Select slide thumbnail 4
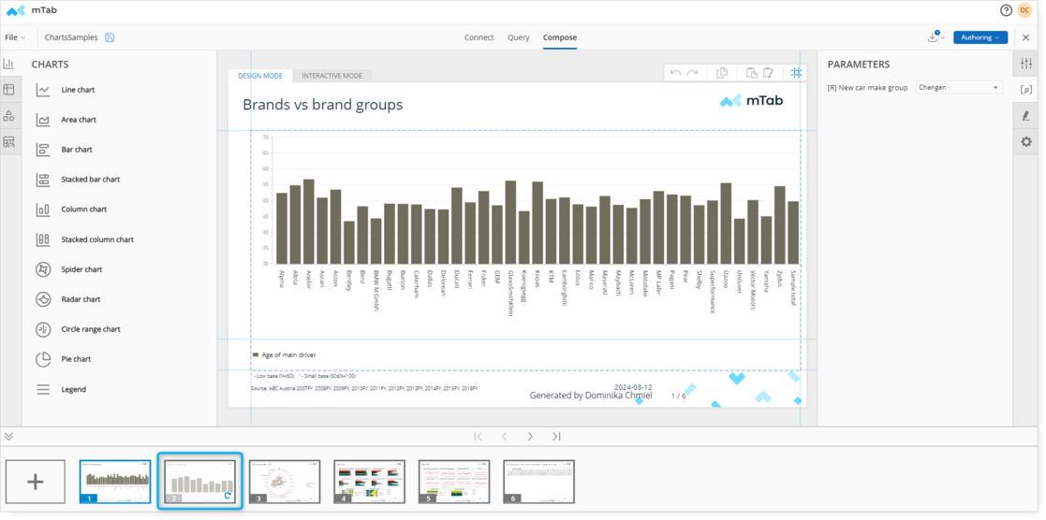 tap(370, 482)
